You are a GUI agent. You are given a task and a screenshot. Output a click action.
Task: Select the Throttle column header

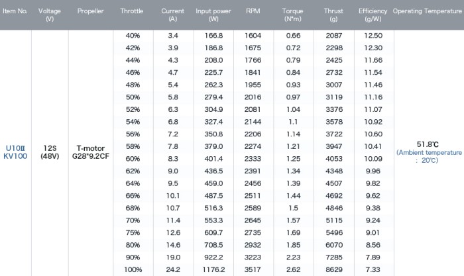(x=132, y=11)
